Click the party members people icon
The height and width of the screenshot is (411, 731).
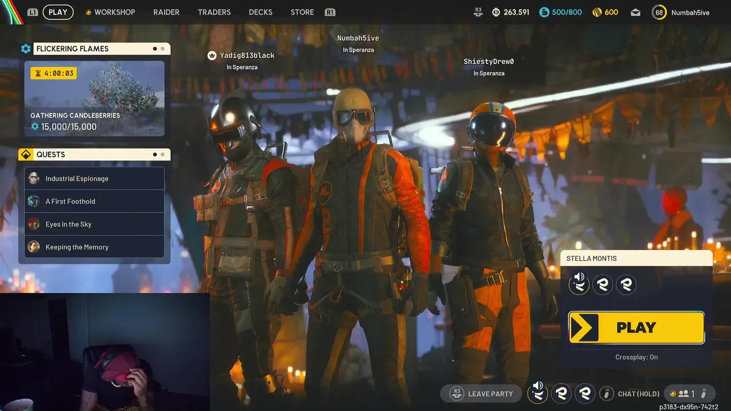tap(683, 393)
